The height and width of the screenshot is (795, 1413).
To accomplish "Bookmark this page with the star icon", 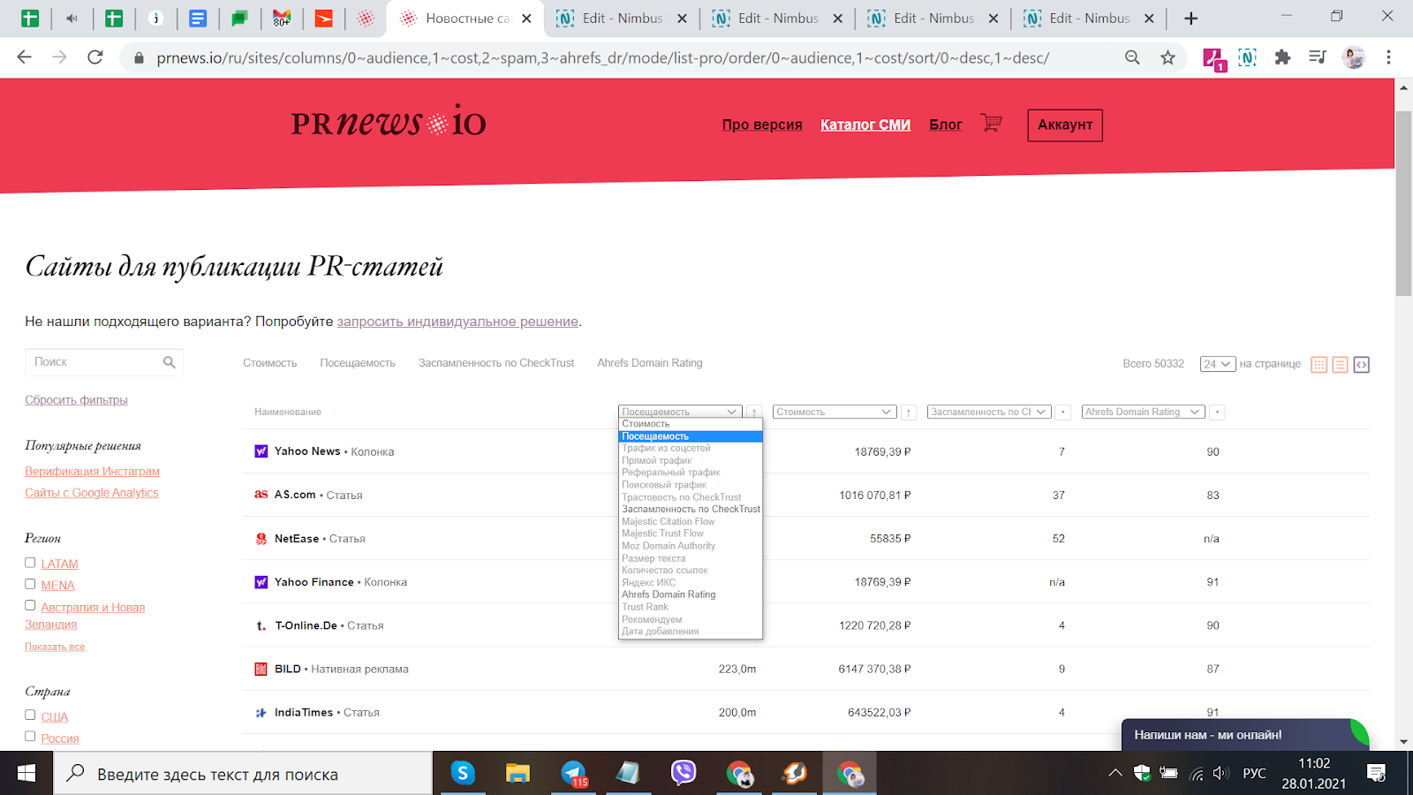I will pyautogui.click(x=1167, y=57).
